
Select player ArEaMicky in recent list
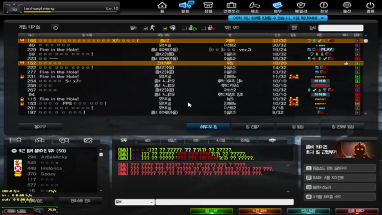pos(54,157)
